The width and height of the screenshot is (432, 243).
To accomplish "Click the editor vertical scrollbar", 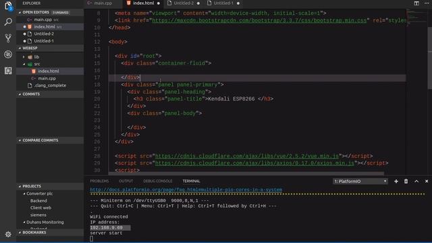I will [x=430, y=58].
